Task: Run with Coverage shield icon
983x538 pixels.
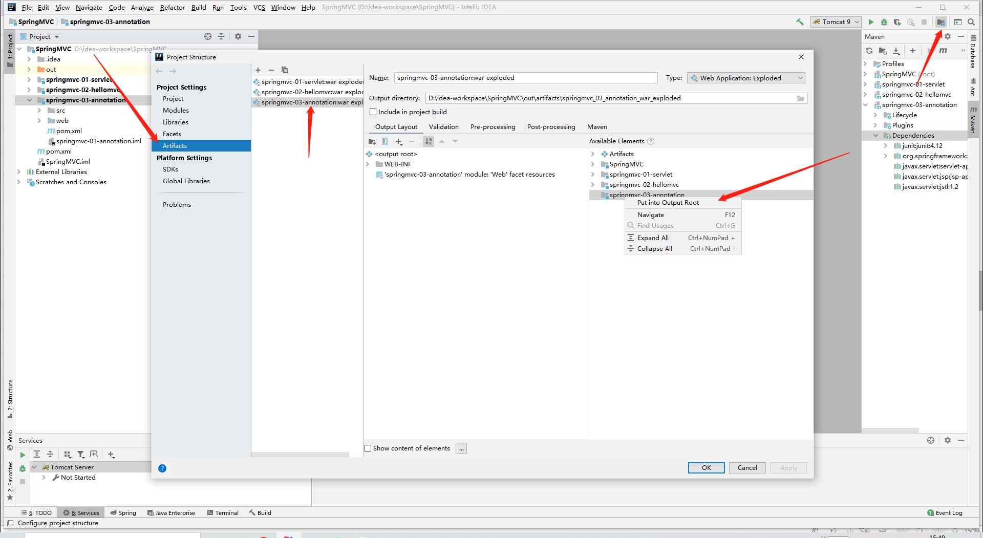Action: tap(897, 22)
